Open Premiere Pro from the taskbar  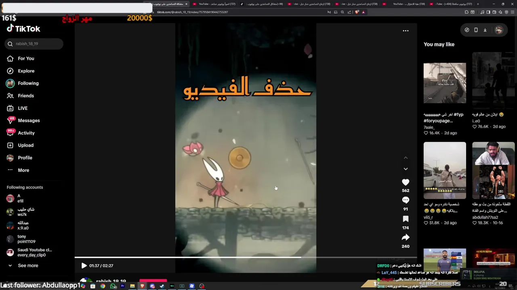tap(122, 286)
